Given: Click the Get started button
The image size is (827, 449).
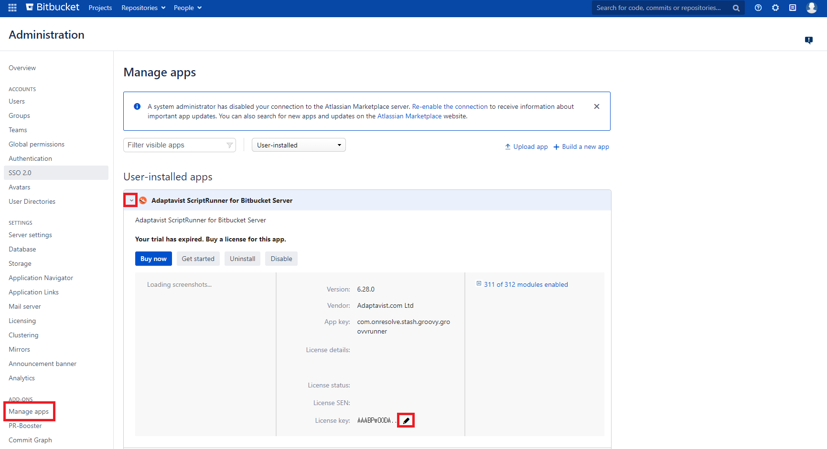Looking at the screenshot, I should point(198,259).
